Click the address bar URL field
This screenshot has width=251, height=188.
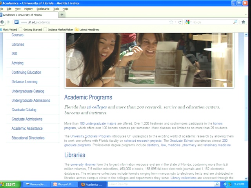click(x=95, y=22)
